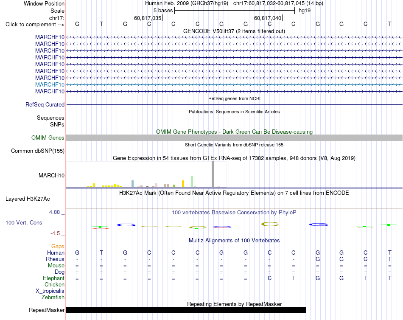The height and width of the screenshot is (320, 403).
Task: Click the SNPs track label
Action: pos(57,124)
